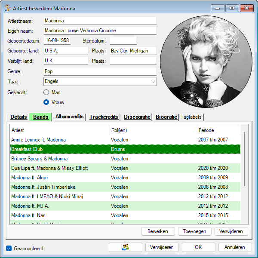Toggle the Geaccordeerd checkbox
This screenshot has height=258, width=258.
(x=9, y=248)
